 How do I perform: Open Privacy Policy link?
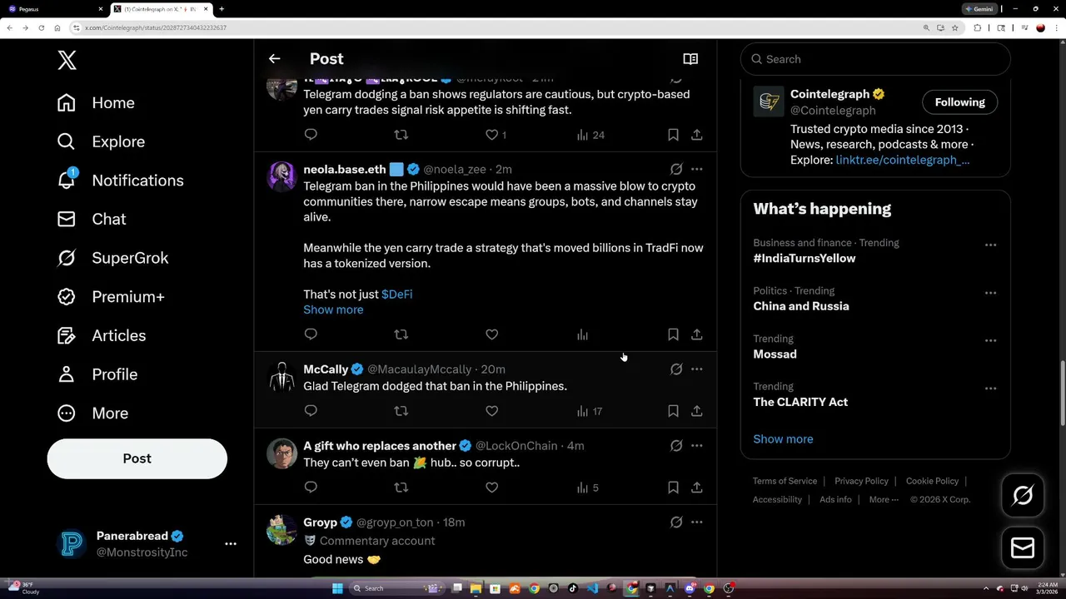pos(861,481)
